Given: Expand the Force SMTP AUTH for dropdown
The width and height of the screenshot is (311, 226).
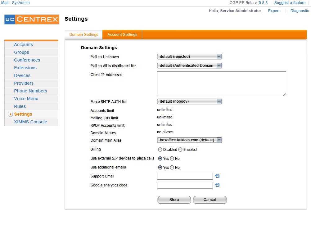Looking at the screenshot, I should [190, 101].
